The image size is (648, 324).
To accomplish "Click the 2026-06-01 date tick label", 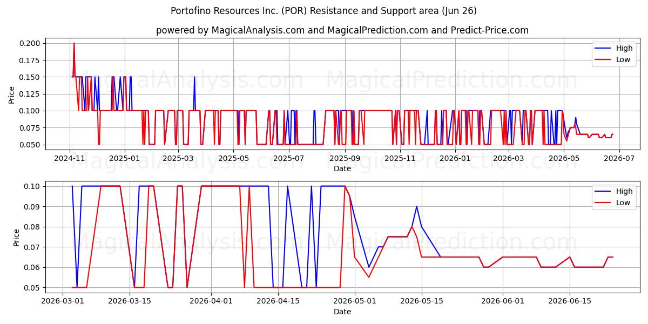I will point(503,301).
